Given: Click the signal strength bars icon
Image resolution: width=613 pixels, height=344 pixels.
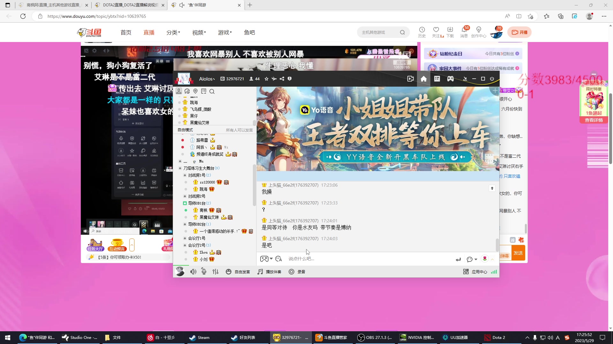Looking at the screenshot, I should click(494, 272).
